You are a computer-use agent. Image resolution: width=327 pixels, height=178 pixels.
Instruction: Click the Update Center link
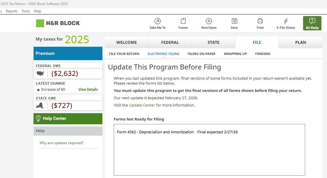click(142, 105)
